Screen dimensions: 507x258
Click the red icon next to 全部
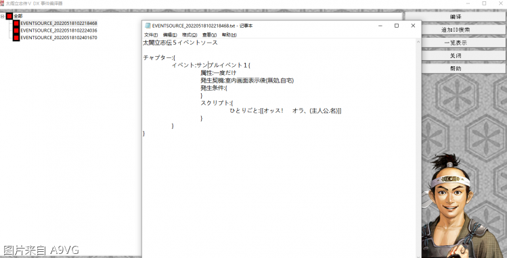(x=9, y=16)
